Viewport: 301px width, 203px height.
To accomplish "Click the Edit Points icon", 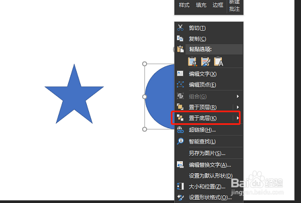I will (x=180, y=84).
